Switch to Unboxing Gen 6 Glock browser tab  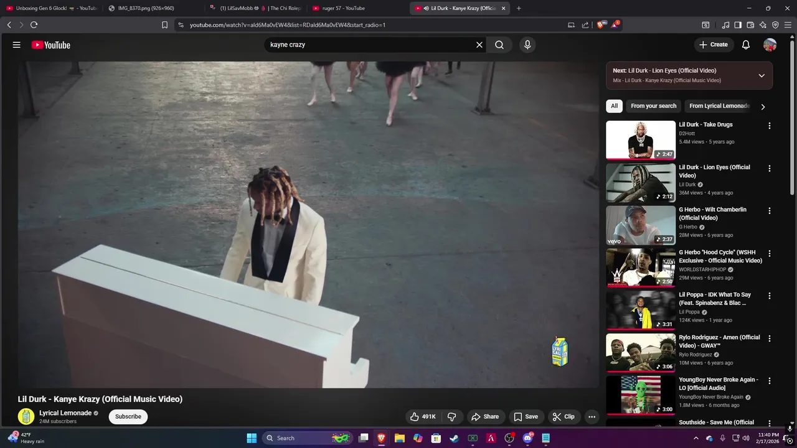click(x=51, y=8)
